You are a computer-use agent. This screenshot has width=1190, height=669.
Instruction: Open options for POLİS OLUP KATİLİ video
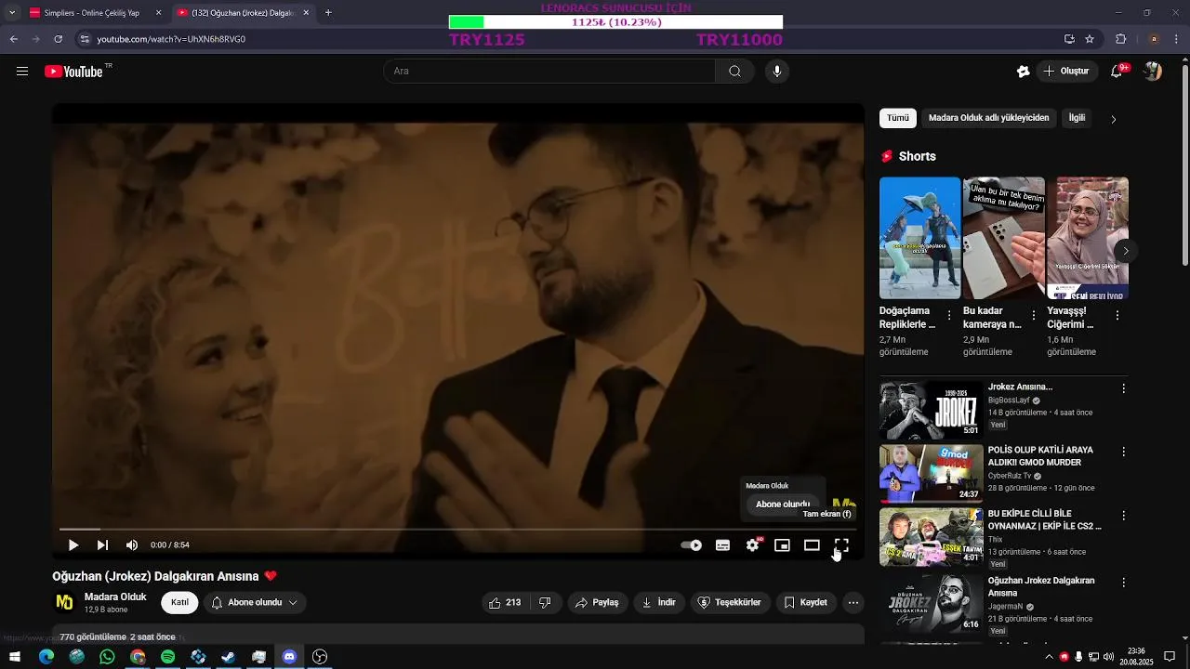1123,452
